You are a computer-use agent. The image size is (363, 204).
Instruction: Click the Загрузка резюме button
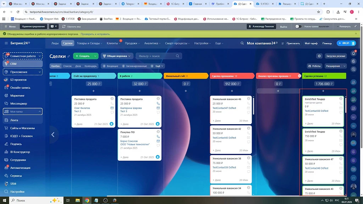coord(335,56)
